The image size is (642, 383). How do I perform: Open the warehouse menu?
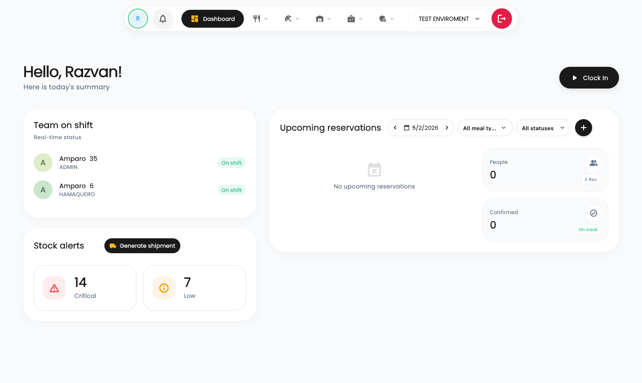[x=323, y=19]
